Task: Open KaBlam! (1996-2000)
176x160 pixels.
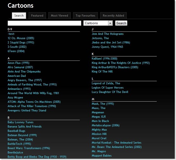Action: pyautogui.click(x=105, y=59)
